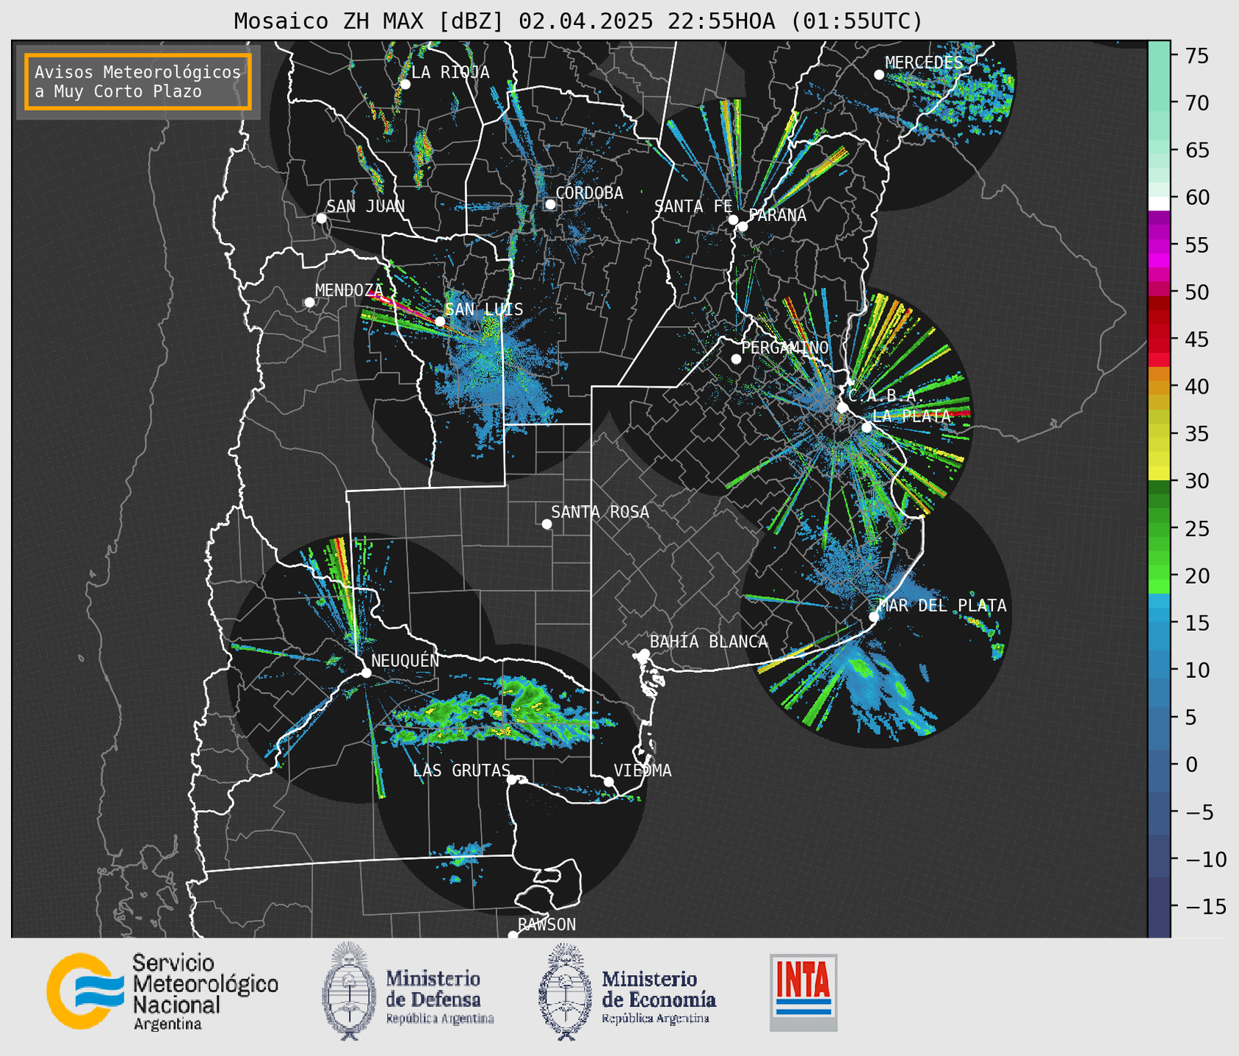The height and width of the screenshot is (1056, 1239).
Task: Click the SAN JUAN city dot
Action: click(x=321, y=218)
